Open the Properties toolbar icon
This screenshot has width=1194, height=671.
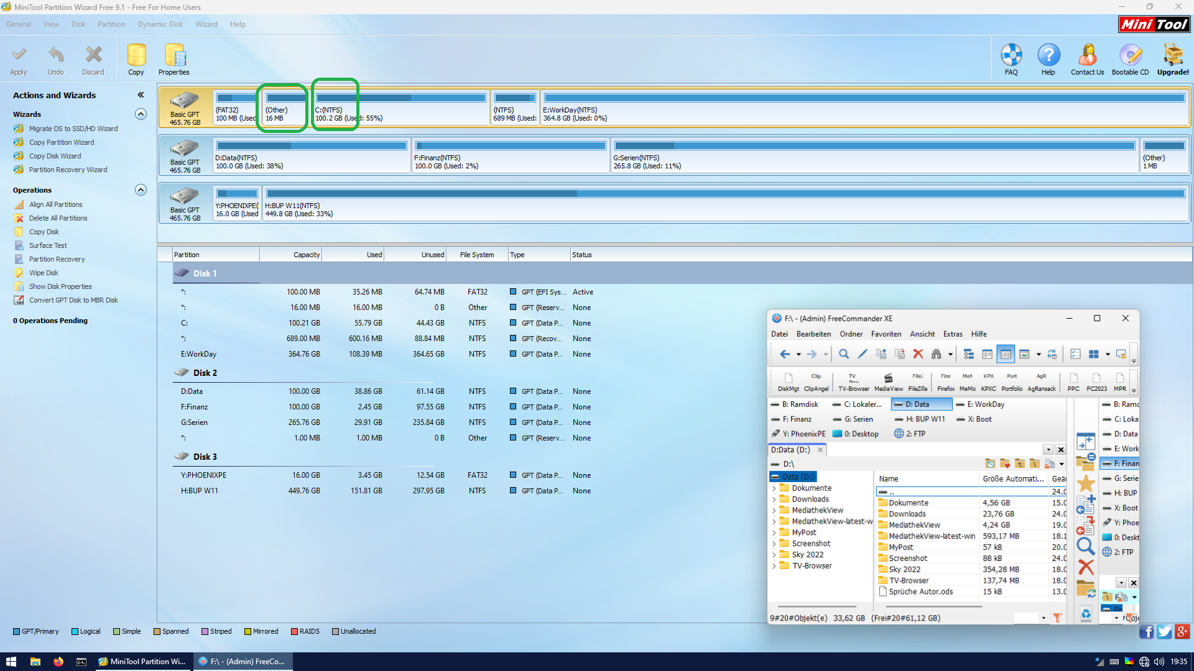pos(174,56)
